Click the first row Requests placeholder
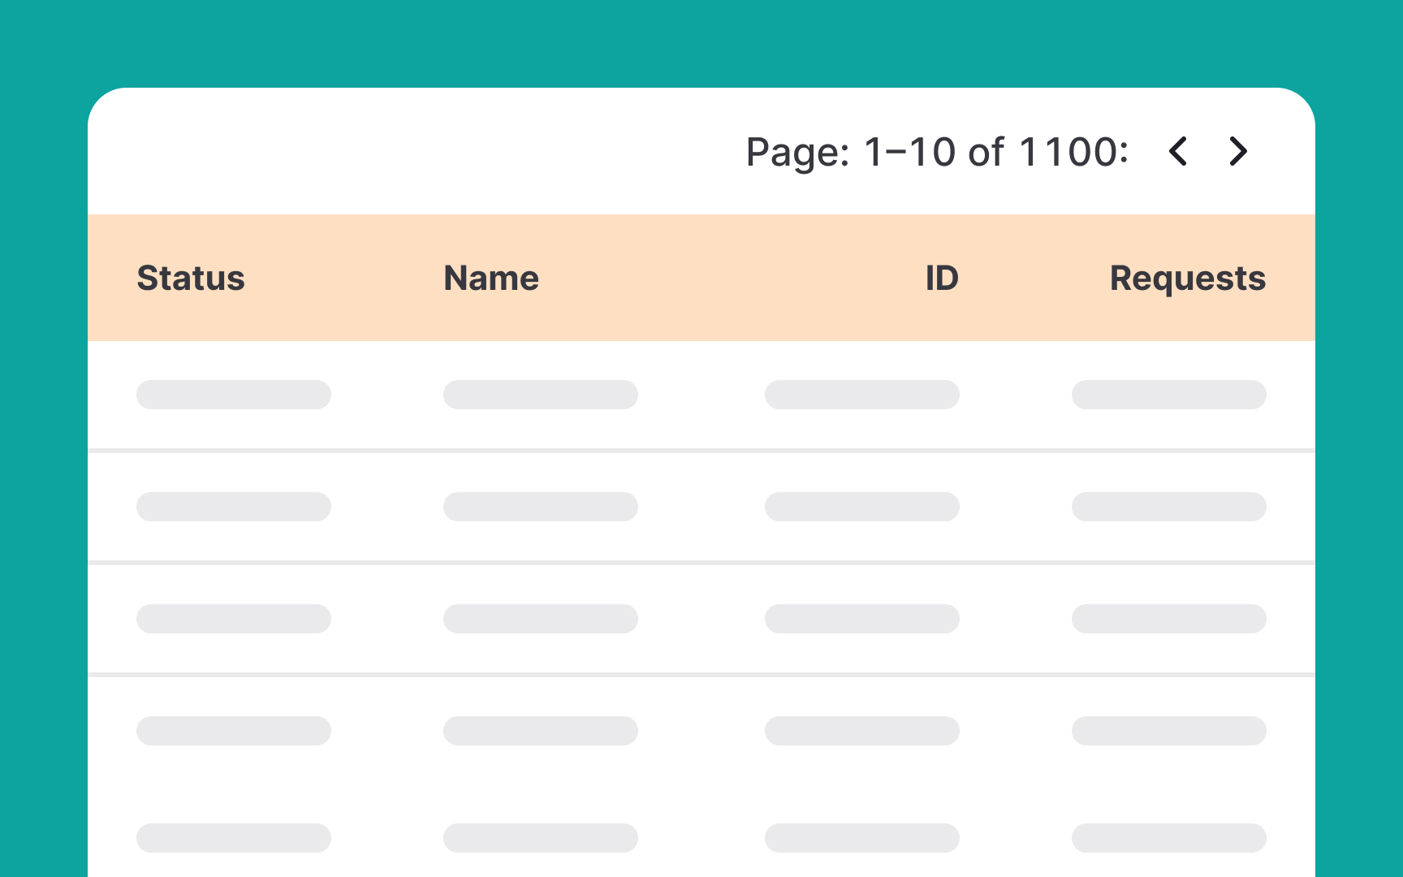The image size is (1403, 877). pyautogui.click(x=1168, y=395)
